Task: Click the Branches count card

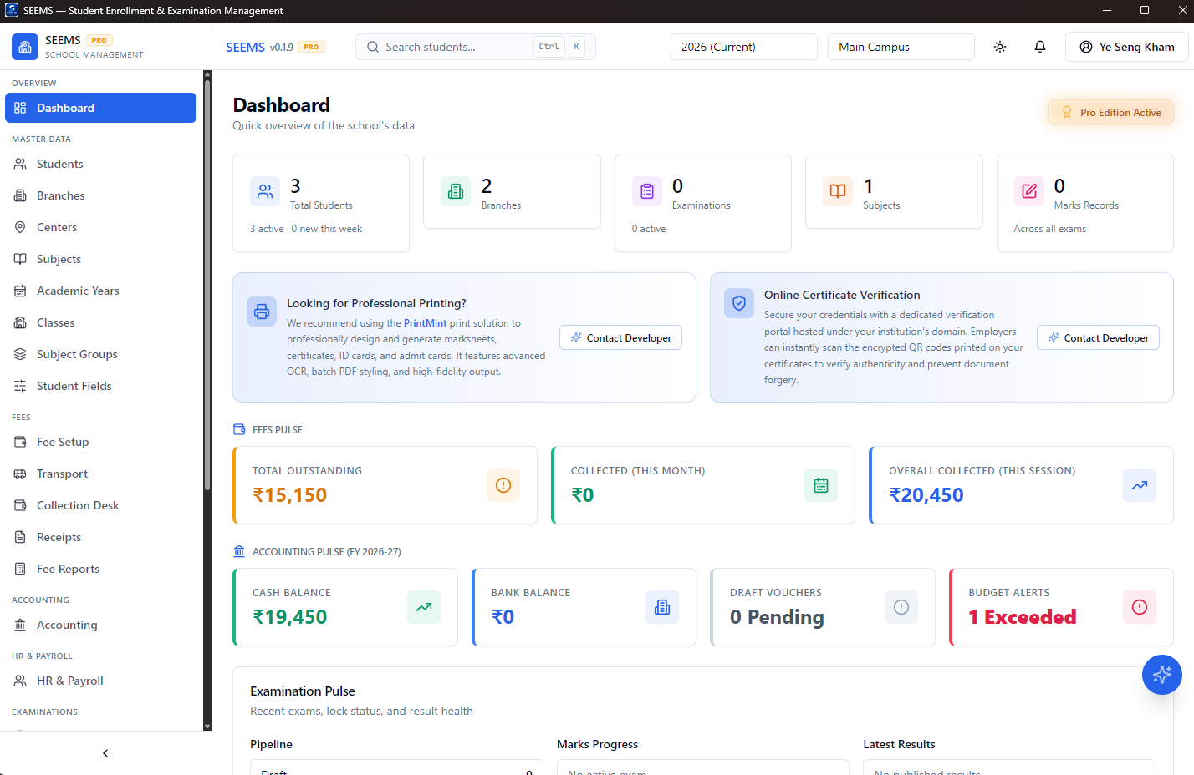Action: pyautogui.click(x=512, y=191)
